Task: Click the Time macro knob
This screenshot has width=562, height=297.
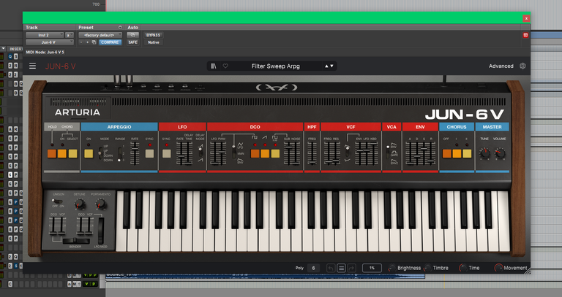Action: (463, 268)
